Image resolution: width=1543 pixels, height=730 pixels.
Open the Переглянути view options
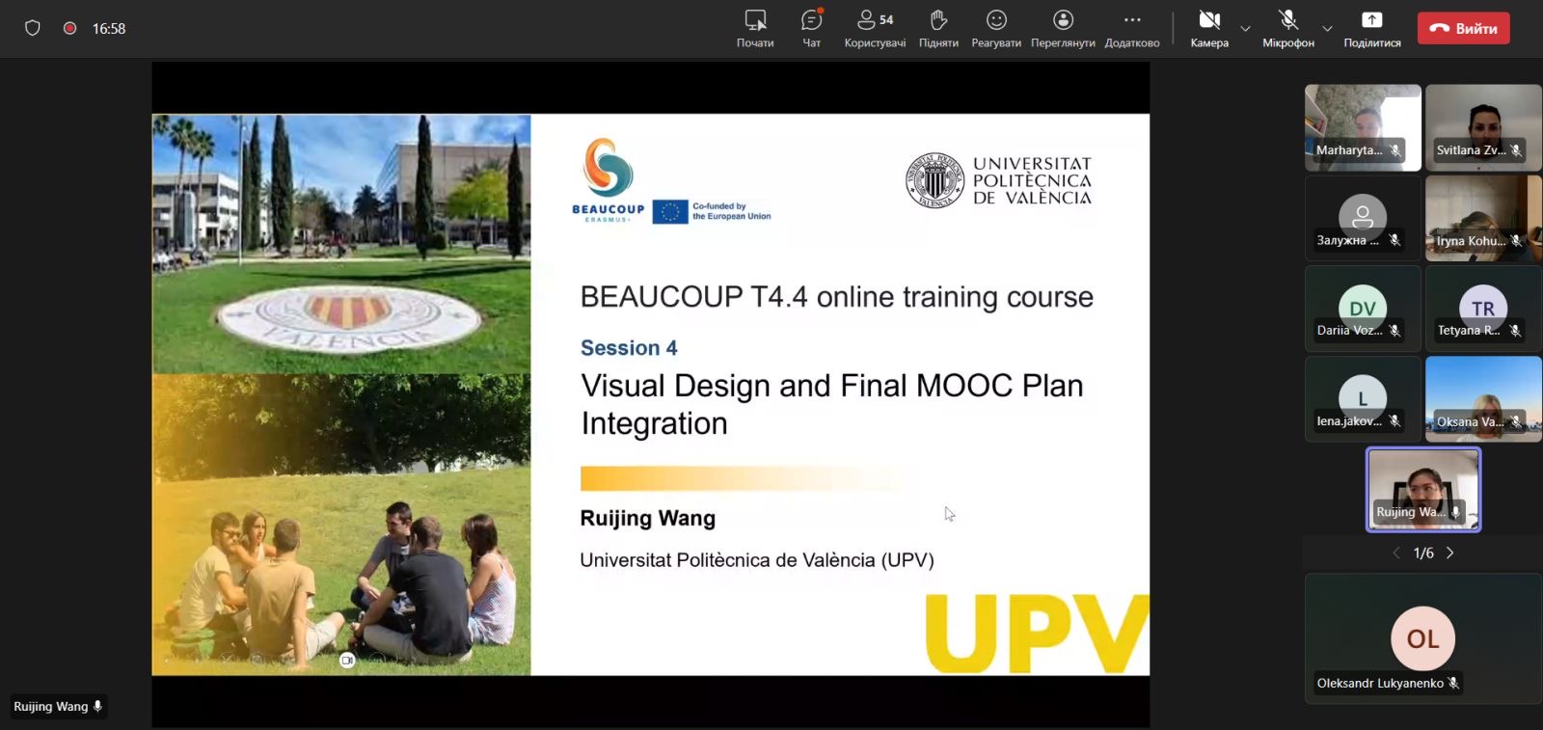[x=1063, y=29]
